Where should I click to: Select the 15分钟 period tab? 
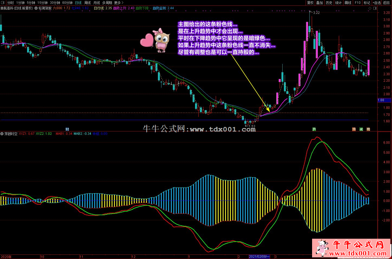click(x=43, y=3)
